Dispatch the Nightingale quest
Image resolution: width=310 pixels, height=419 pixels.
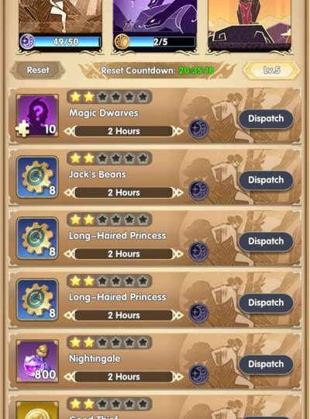tap(266, 364)
